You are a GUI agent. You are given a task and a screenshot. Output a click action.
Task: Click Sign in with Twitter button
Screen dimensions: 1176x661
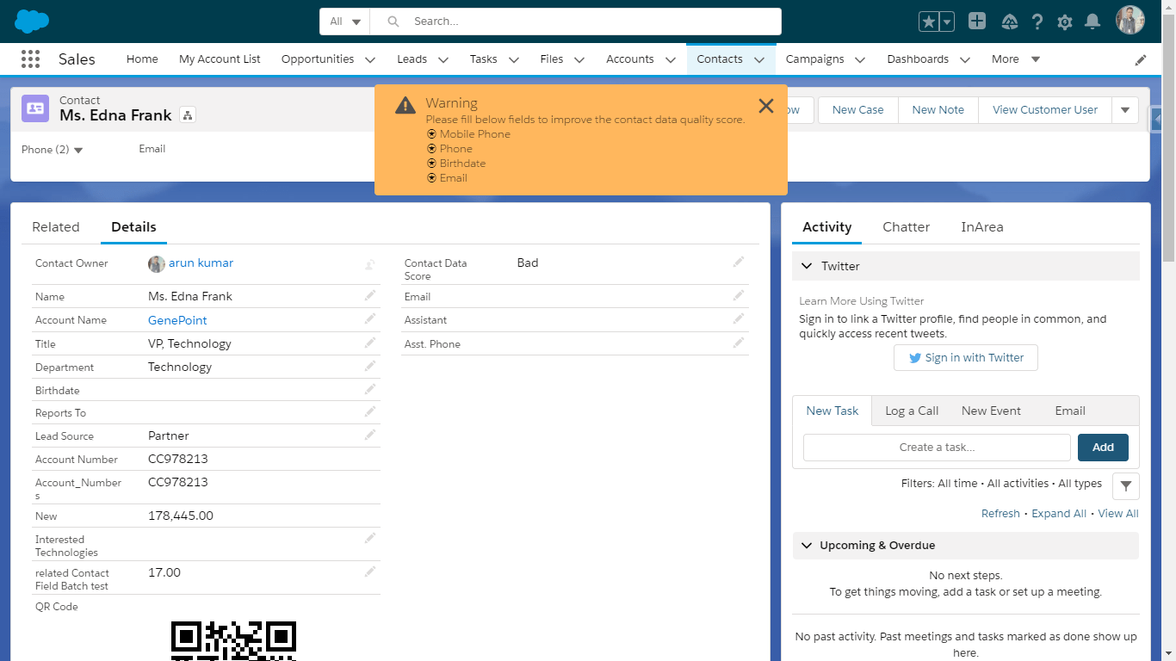[966, 358]
